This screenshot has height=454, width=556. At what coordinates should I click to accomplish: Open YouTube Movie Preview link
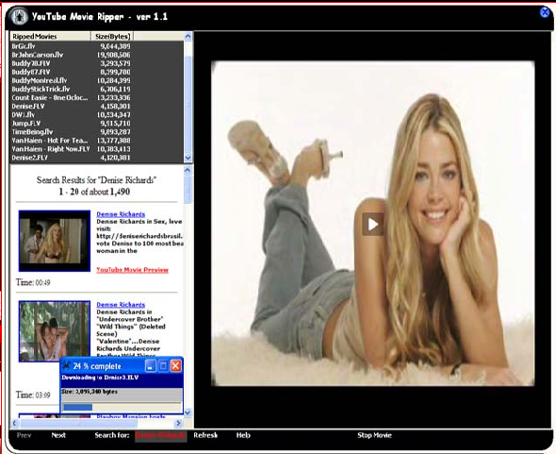(132, 270)
